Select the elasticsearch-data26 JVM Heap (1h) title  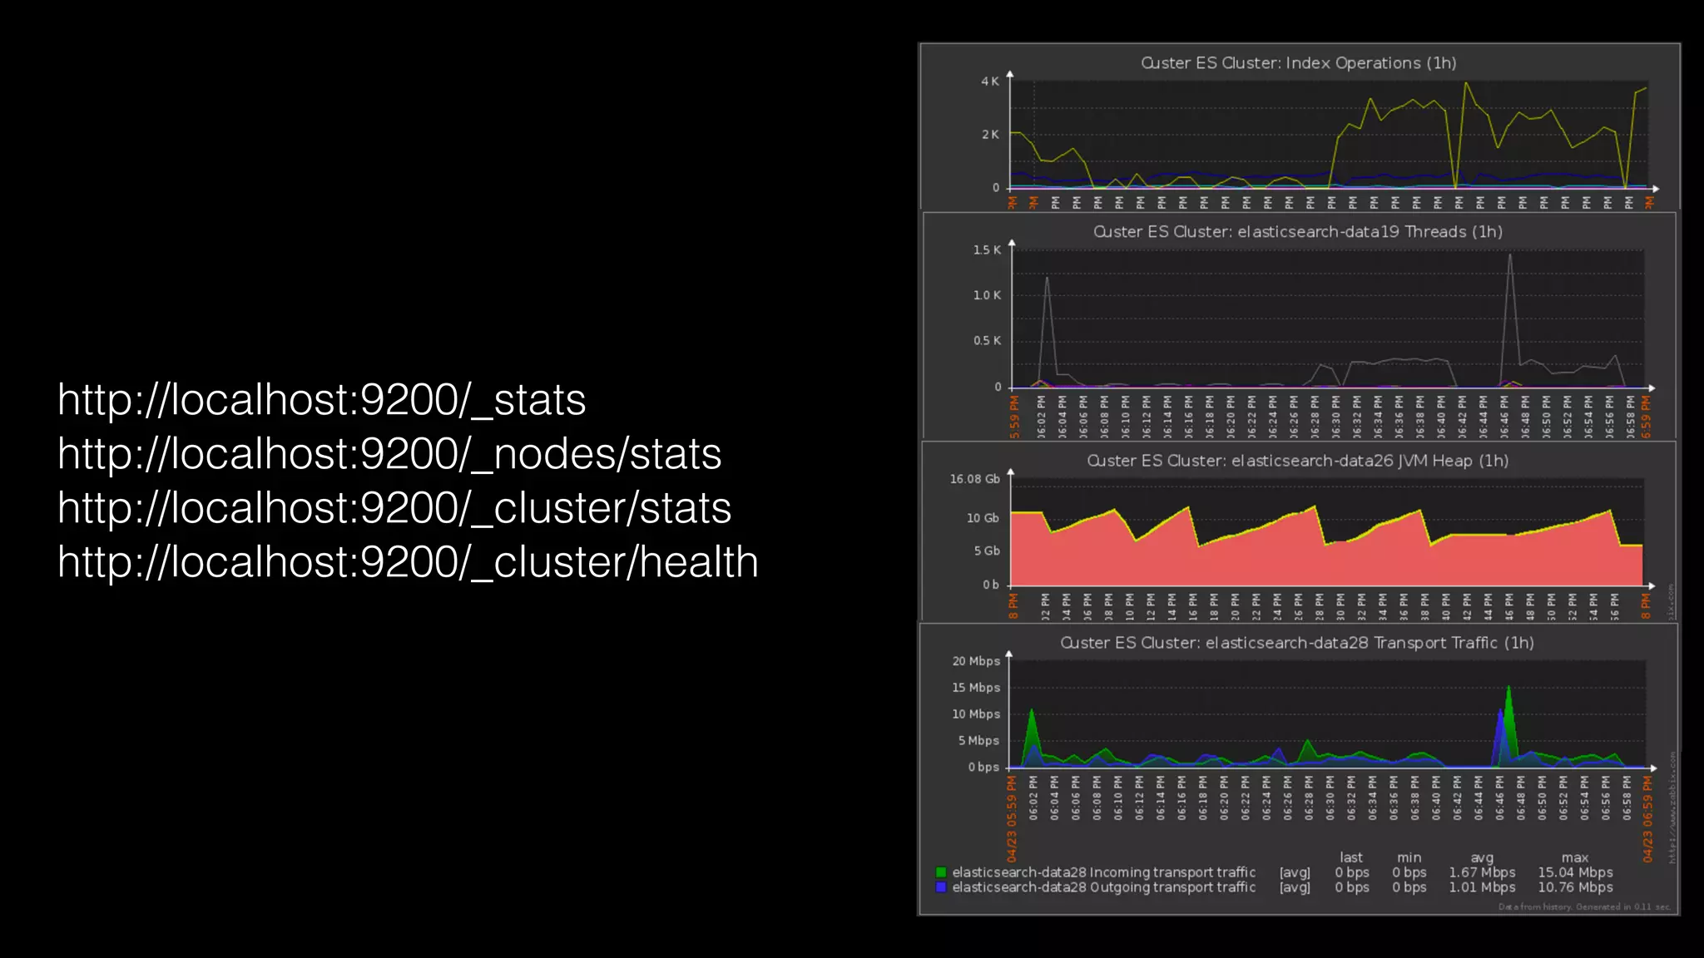pyautogui.click(x=1298, y=461)
